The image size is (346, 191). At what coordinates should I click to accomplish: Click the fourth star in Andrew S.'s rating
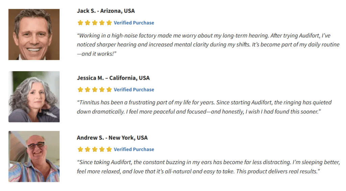(102, 149)
